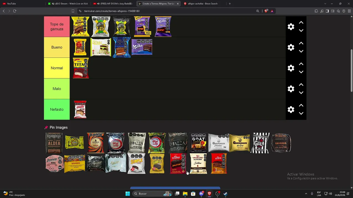Select the Tita alfajor in Normal tier
This screenshot has height=198, width=353.
point(81,68)
